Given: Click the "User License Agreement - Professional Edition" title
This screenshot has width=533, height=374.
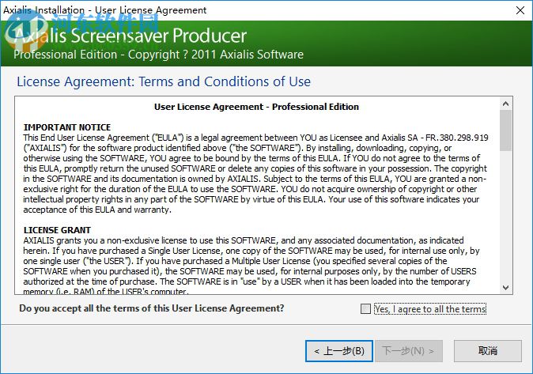Looking at the screenshot, I should pos(256,107).
